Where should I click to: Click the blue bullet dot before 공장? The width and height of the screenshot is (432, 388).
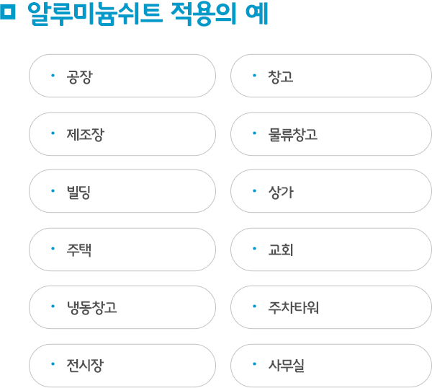click(x=53, y=75)
